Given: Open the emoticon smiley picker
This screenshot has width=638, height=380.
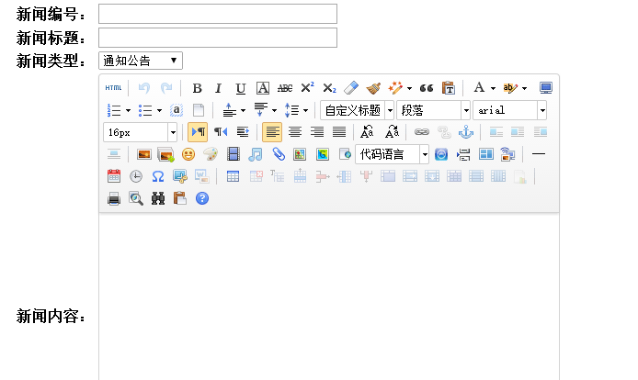Looking at the screenshot, I should [188, 154].
